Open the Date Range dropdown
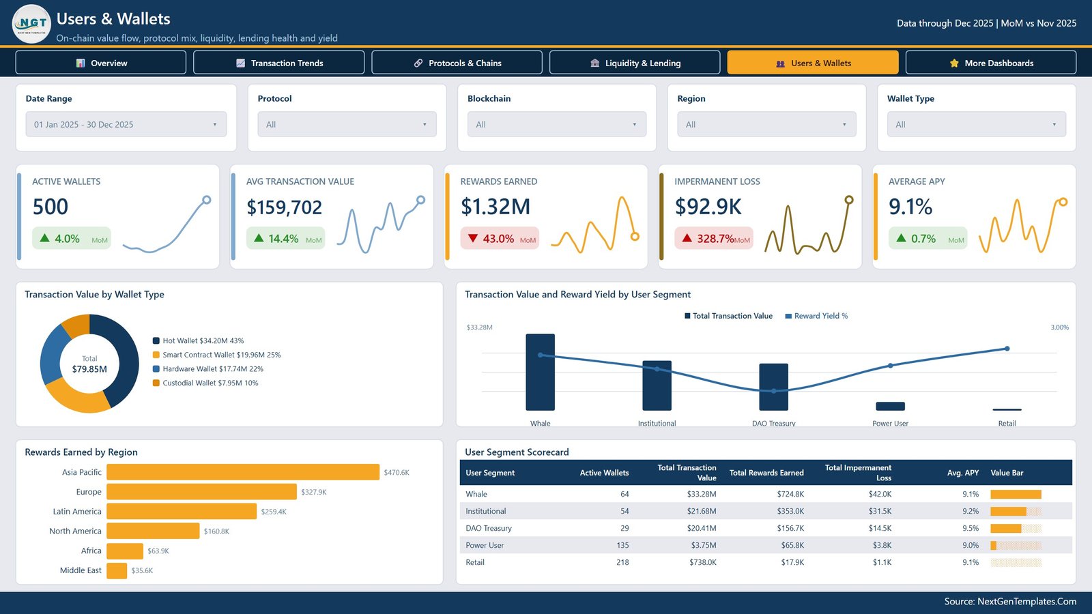Viewport: 1092px width, 614px height. coord(126,124)
